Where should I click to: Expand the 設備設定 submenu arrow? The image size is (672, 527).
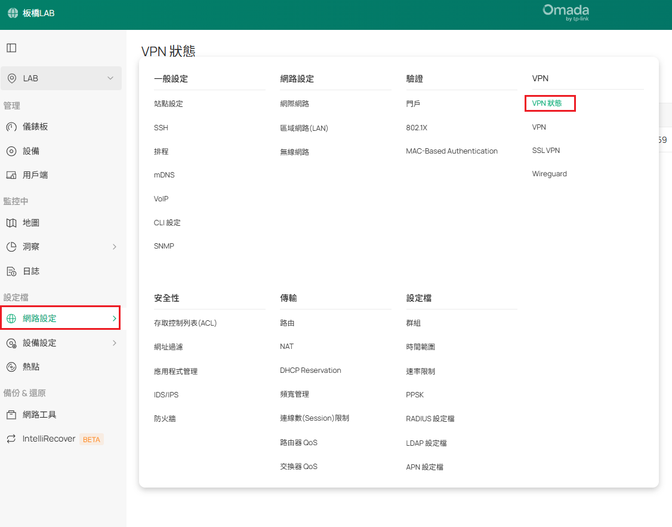click(x=115, y=343)
